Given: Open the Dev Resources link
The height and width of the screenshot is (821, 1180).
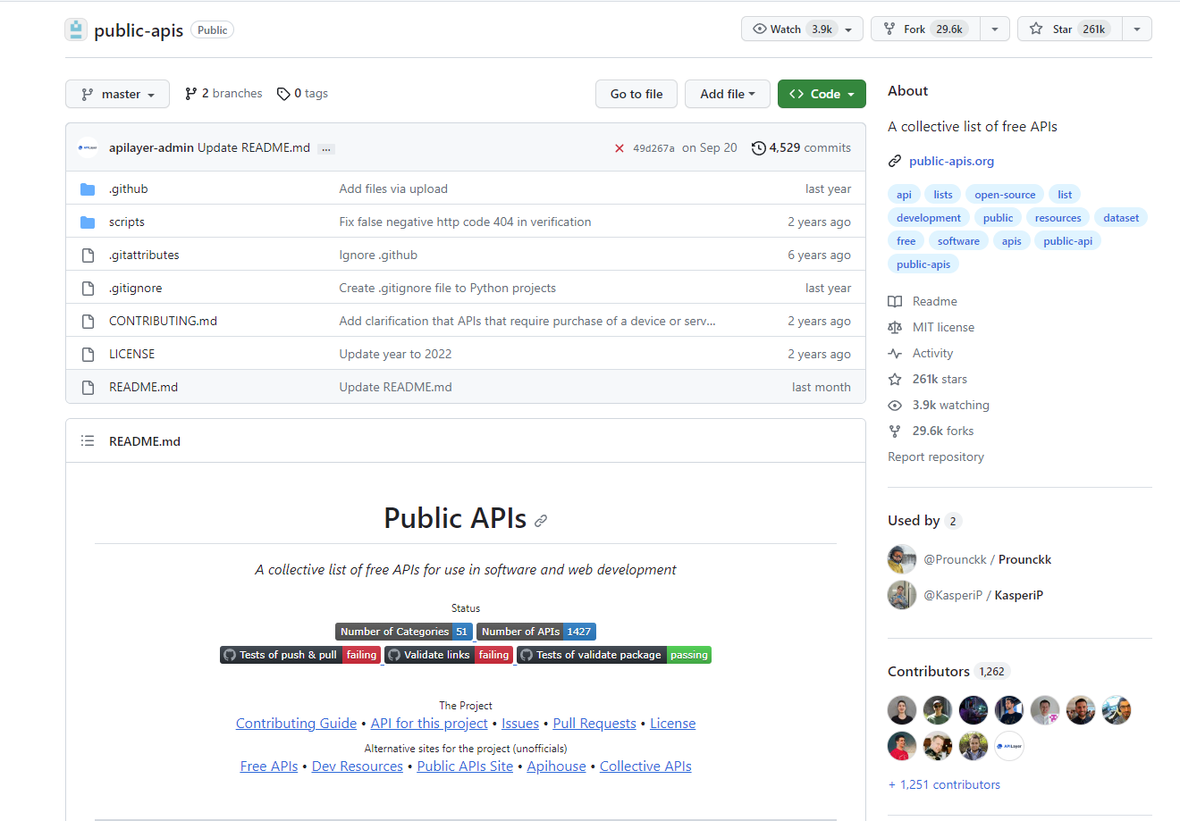Looking at the screenshot, I should coord(358,767).
